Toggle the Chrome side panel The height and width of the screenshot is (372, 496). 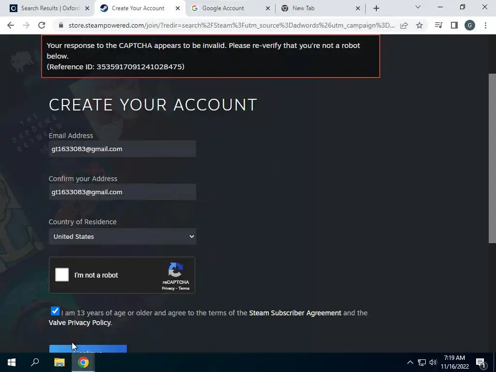pyautogui.click(x=454, y=25)
